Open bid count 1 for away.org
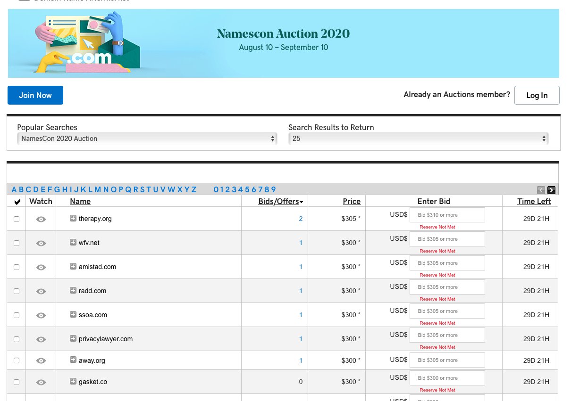The width and height of the screenshot is (571, 401). [301, 361]
